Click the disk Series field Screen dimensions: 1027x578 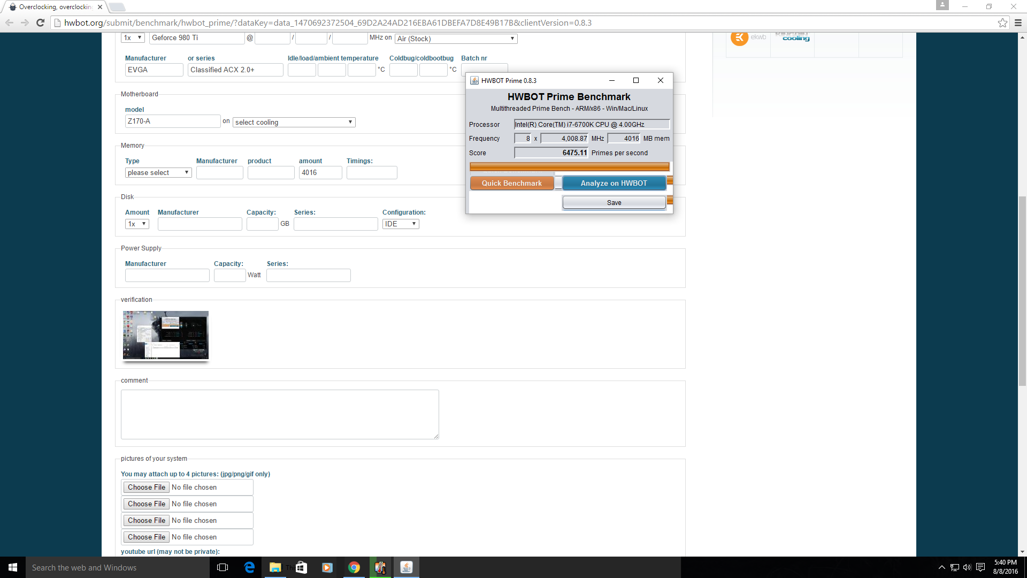click(336, 224)
